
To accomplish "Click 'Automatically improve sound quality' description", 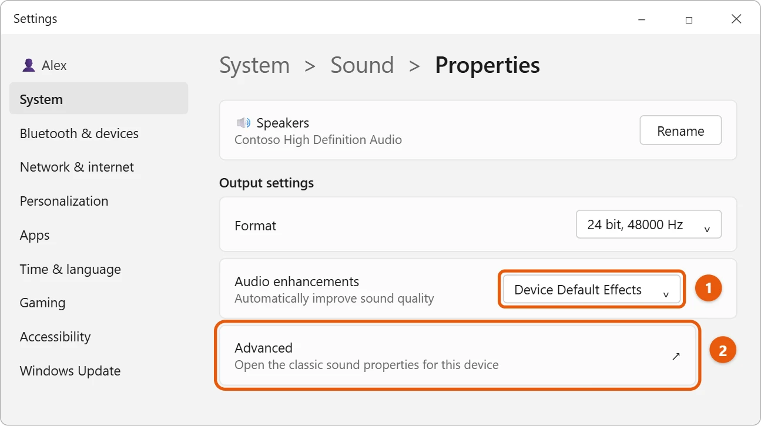I will (x=334, y=298).
